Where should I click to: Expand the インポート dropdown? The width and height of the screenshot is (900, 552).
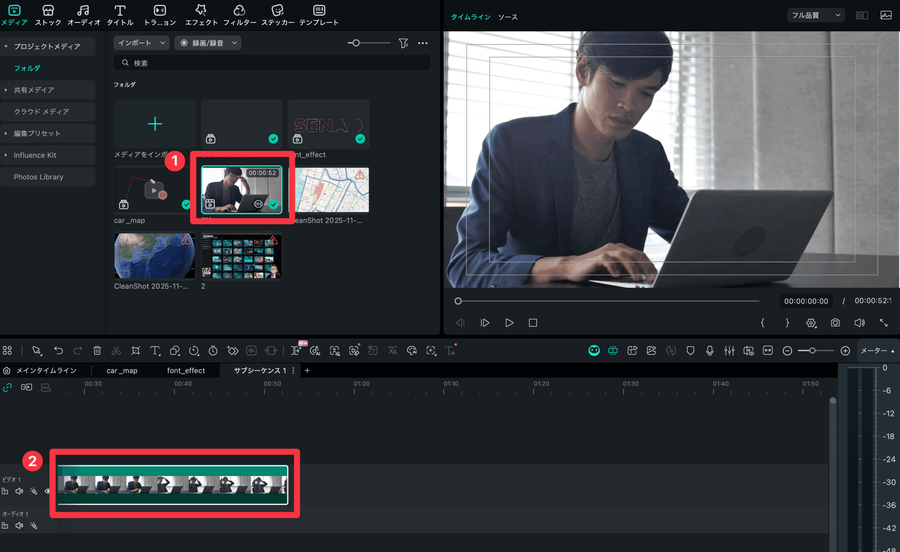pyautogui.click(x=141, y=43)
